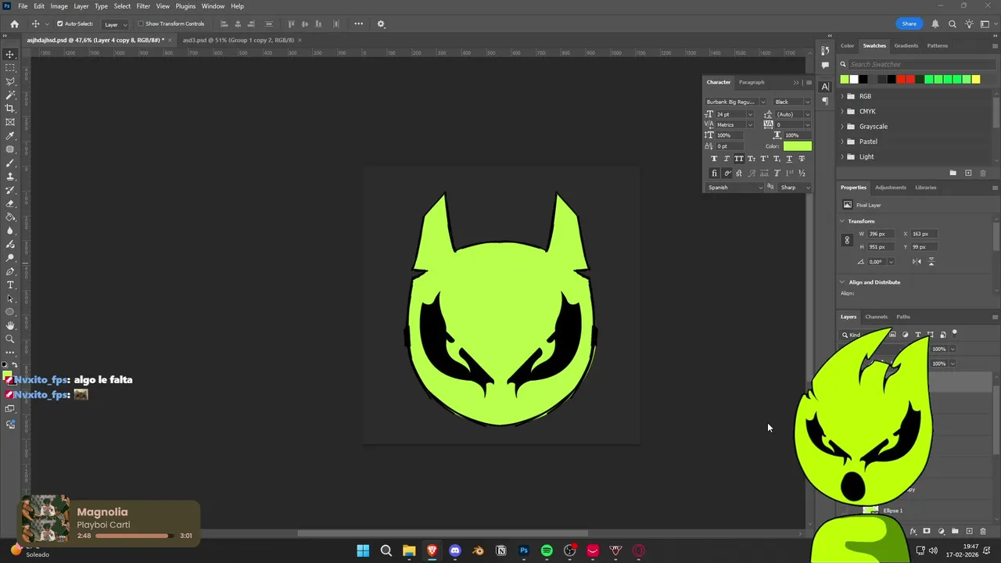Viewport: 1001px width, 563px height.
Task: Switch to asd3.psd document tab
Action: [239, 40]
